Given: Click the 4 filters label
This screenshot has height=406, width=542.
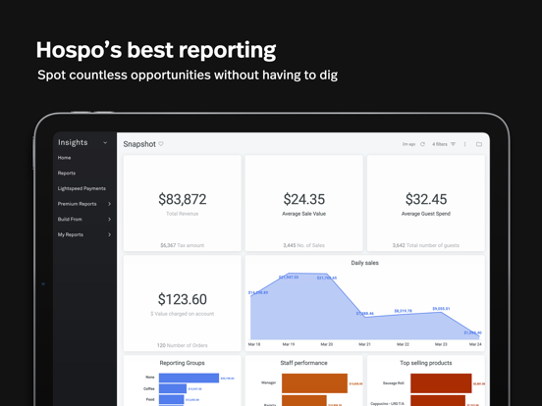Looking at the screenshot, I should pyautogui.click(x=440, y=144).
